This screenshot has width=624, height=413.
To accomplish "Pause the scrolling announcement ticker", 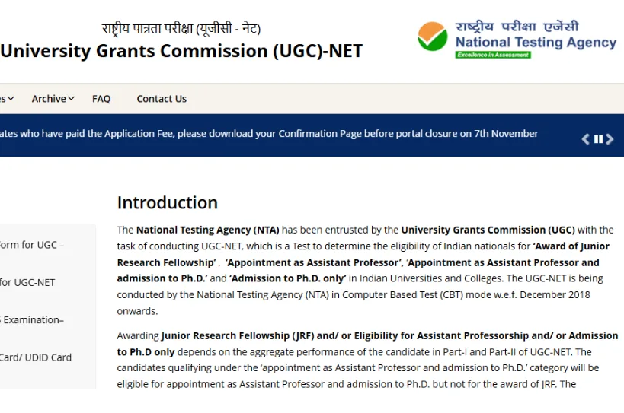I will 598,138.
